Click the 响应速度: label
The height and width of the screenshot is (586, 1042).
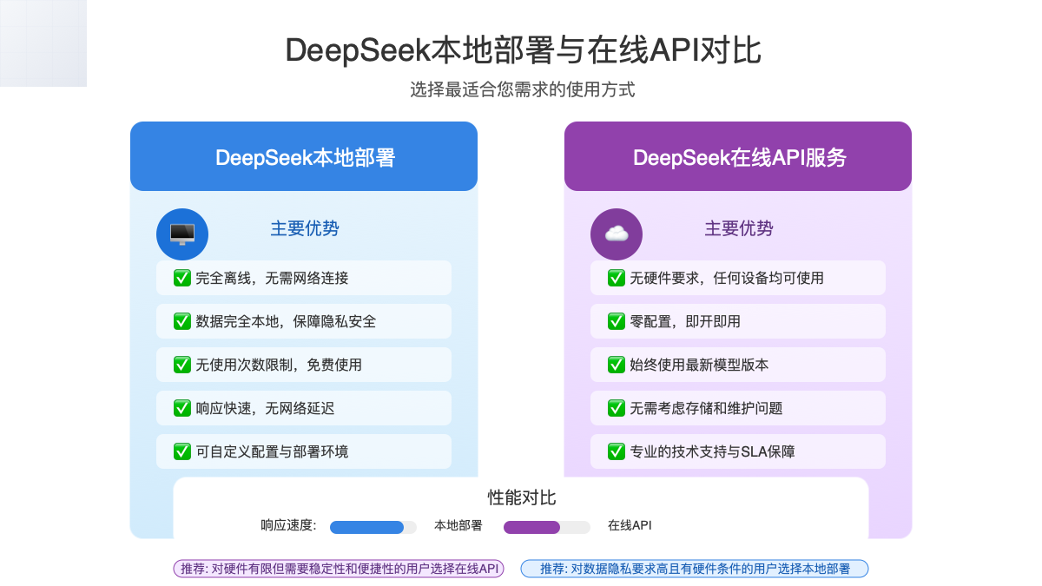coord(288,525)
